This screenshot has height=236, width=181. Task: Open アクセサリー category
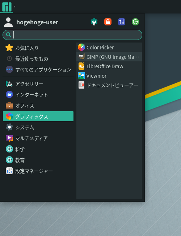38,84
